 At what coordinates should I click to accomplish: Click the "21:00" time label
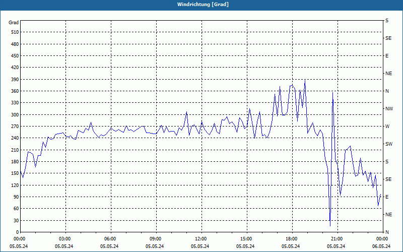point(338,239)
